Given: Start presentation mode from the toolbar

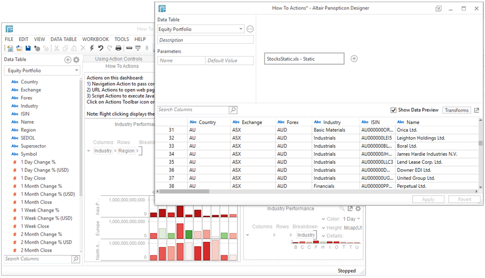Looking at the screenshot, I should 137,48.
